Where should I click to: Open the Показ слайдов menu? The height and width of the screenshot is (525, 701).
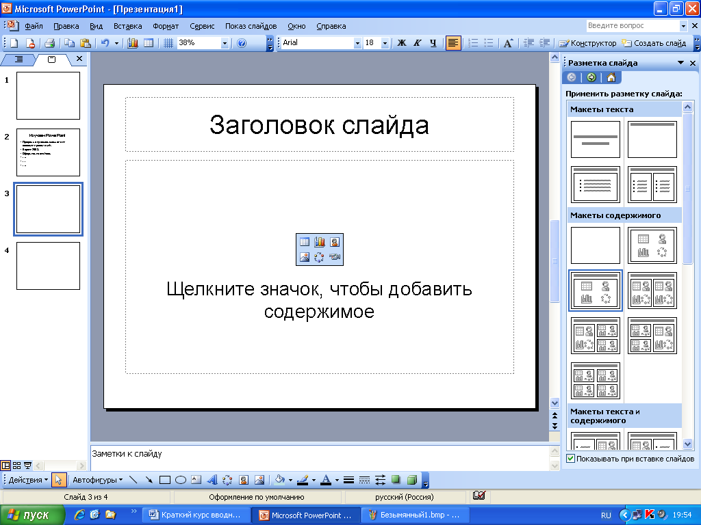pos(251,26)
